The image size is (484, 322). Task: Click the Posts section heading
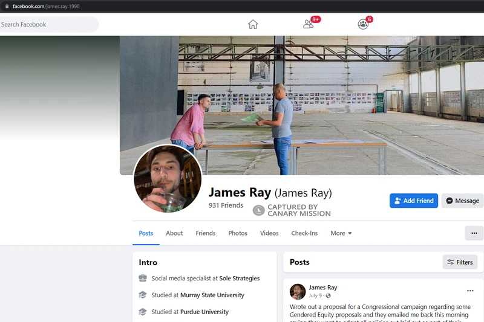click(x=299, y=262)
